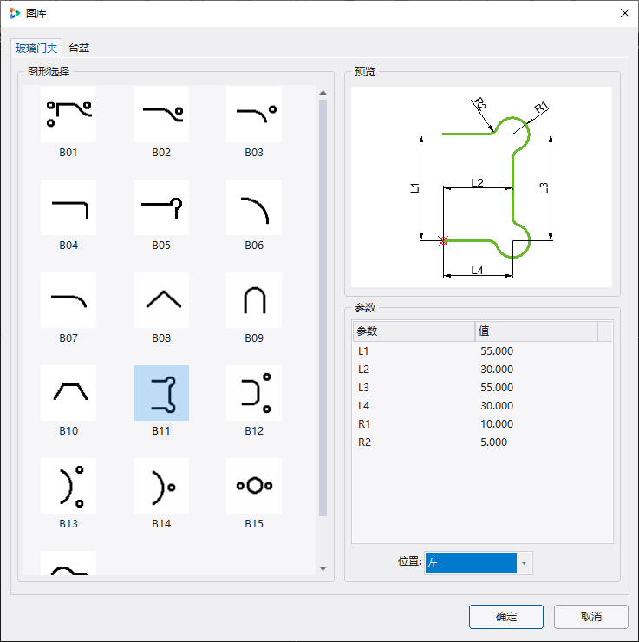Click the highlighted B11 shape

pyautogui.click(x=161, y=393)
